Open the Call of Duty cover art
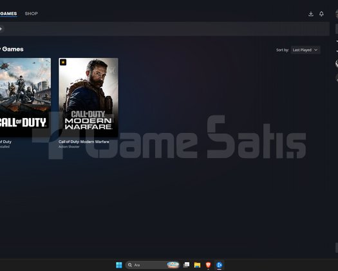 26,97
